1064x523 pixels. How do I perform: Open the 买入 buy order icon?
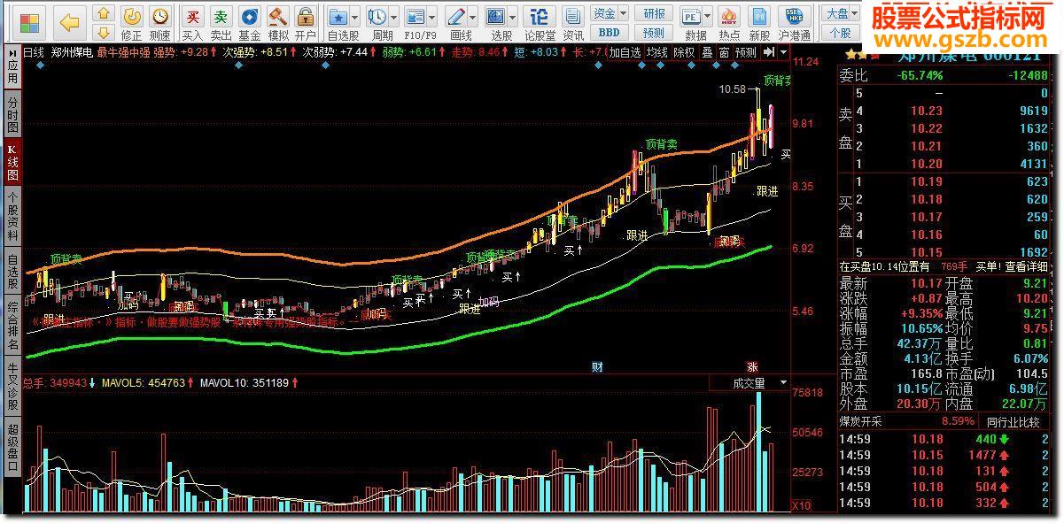(192, 16)
